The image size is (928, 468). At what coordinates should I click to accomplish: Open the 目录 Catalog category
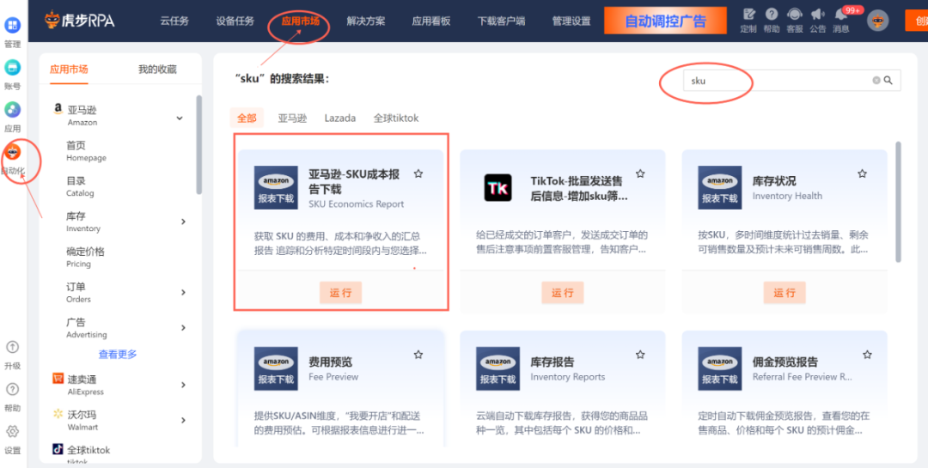80,186
